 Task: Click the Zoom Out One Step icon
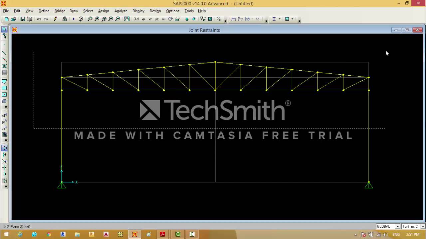click(x=117, y=19)
